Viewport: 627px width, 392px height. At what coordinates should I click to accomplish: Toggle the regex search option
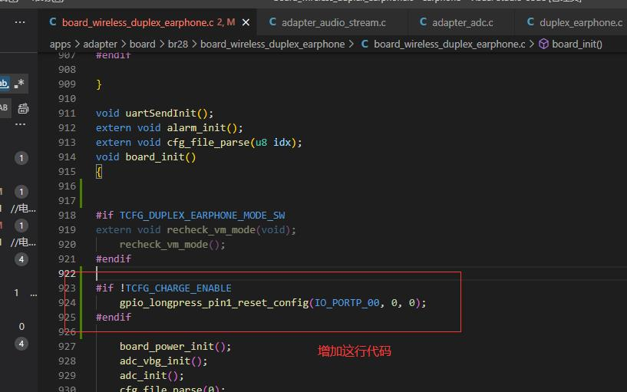pyautogui.click(x=19, y=84)
